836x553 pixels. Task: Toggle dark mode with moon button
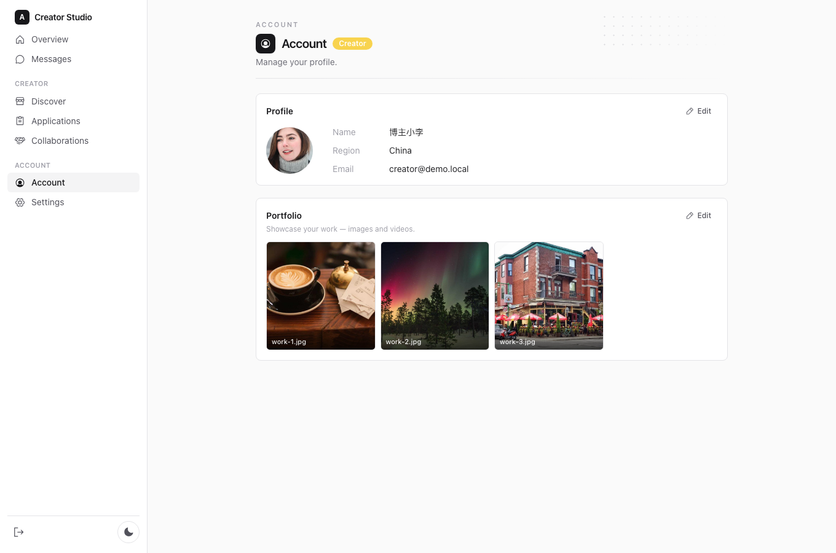128,532
